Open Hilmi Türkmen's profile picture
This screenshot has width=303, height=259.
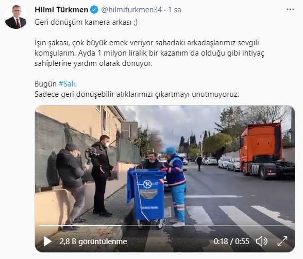click(16, 17)
